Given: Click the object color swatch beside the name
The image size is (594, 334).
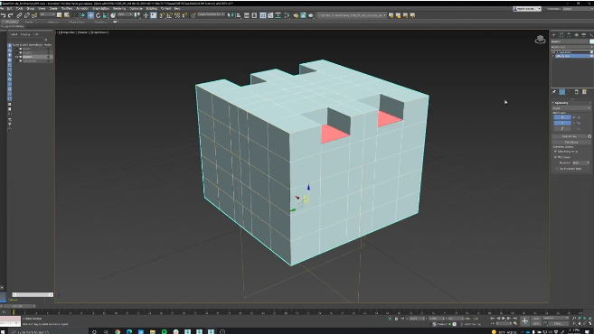Looking at the screenshot, I should tap(591, 42).
